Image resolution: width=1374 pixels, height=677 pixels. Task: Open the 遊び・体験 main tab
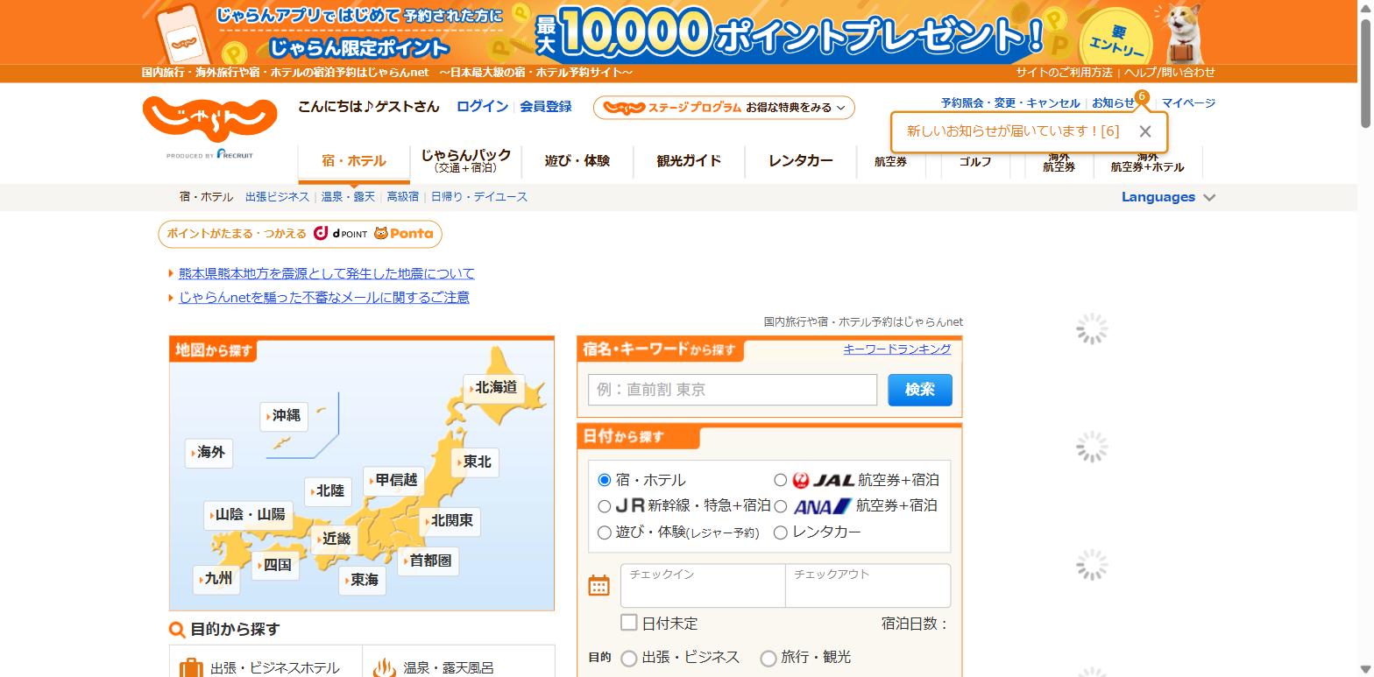577,161
